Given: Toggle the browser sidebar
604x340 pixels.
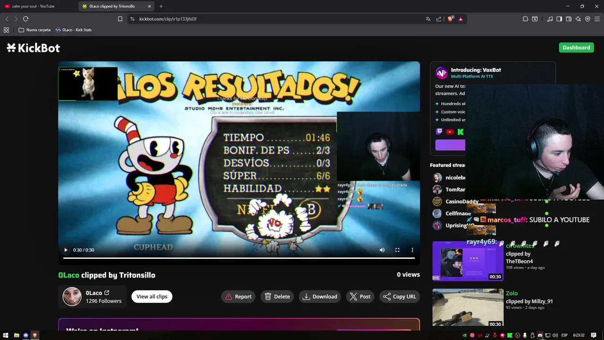Looking at the screenshot, I should pyautogui.click(x=559, y=19).
